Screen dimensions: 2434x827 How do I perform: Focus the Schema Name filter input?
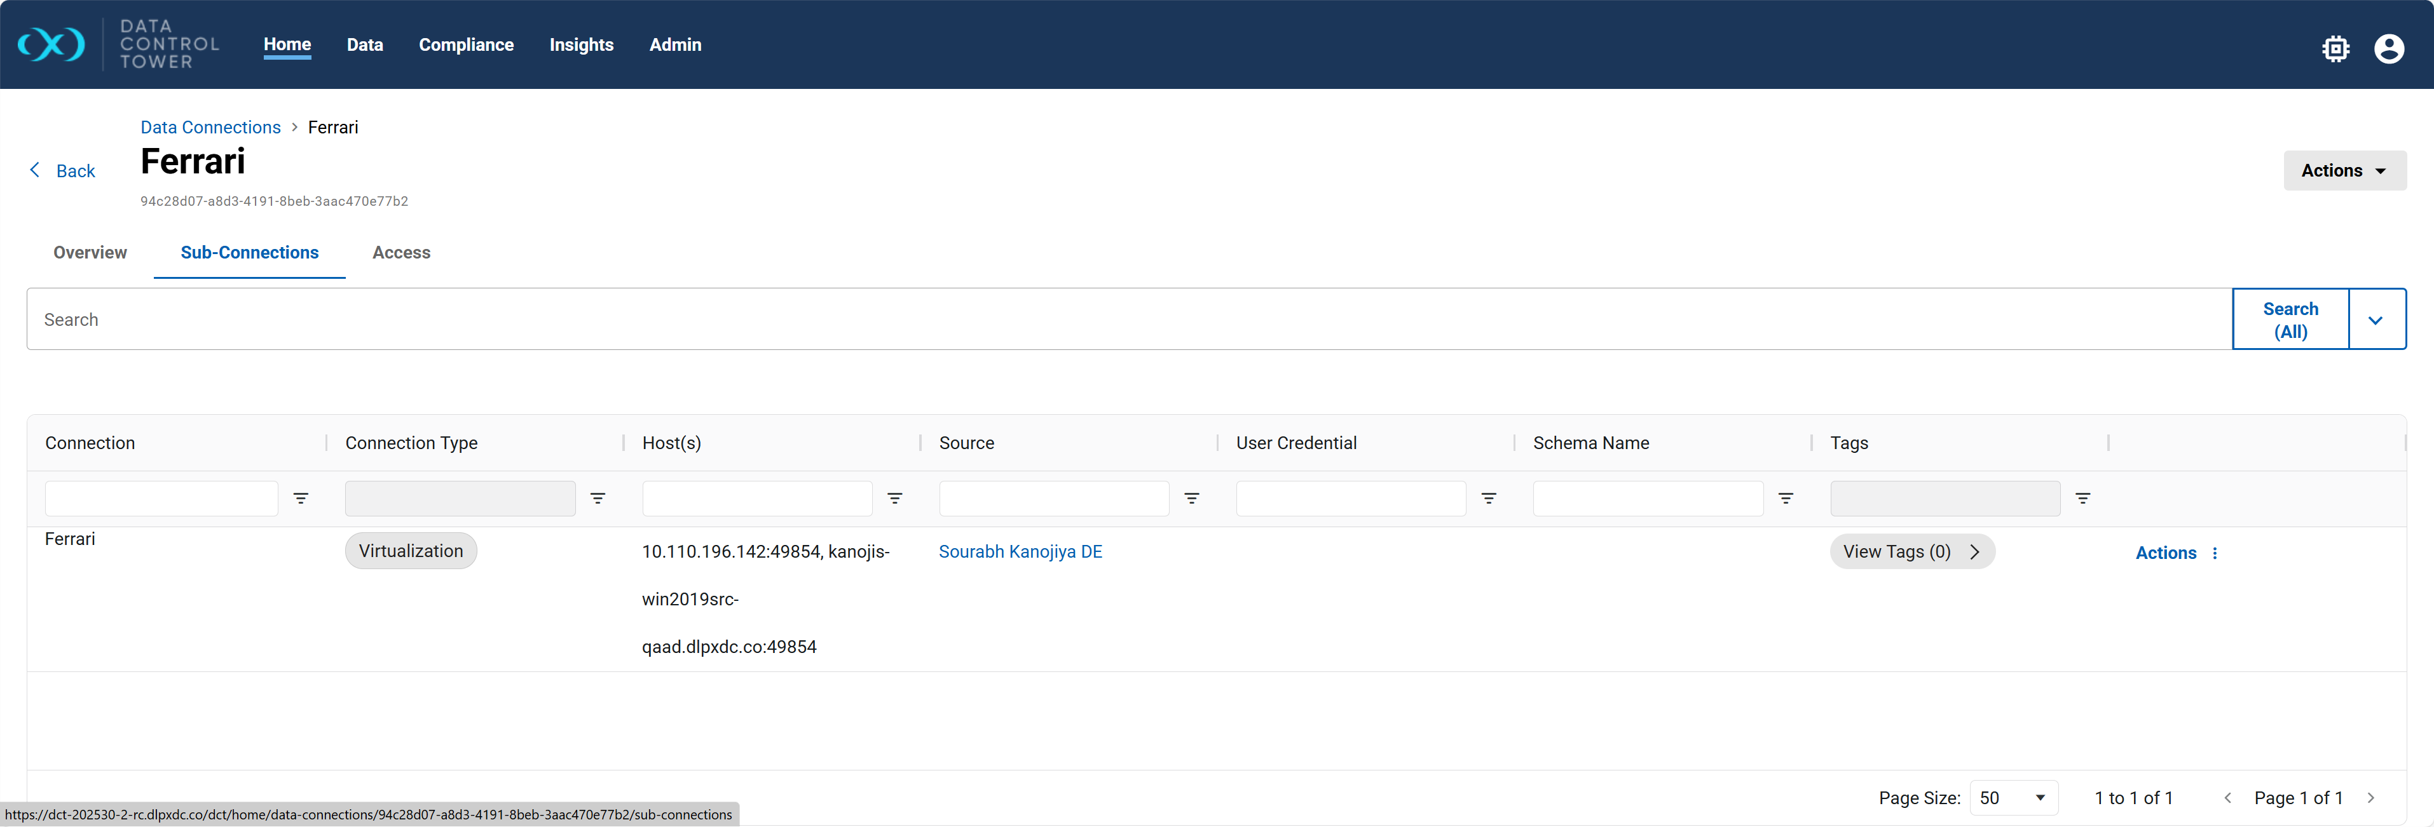click(x=1648, y=499)
